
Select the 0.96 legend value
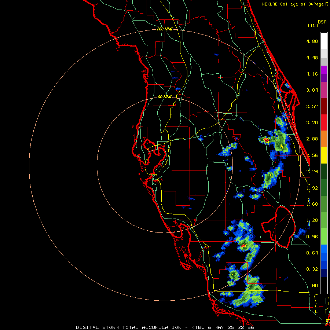pos(312,237)
